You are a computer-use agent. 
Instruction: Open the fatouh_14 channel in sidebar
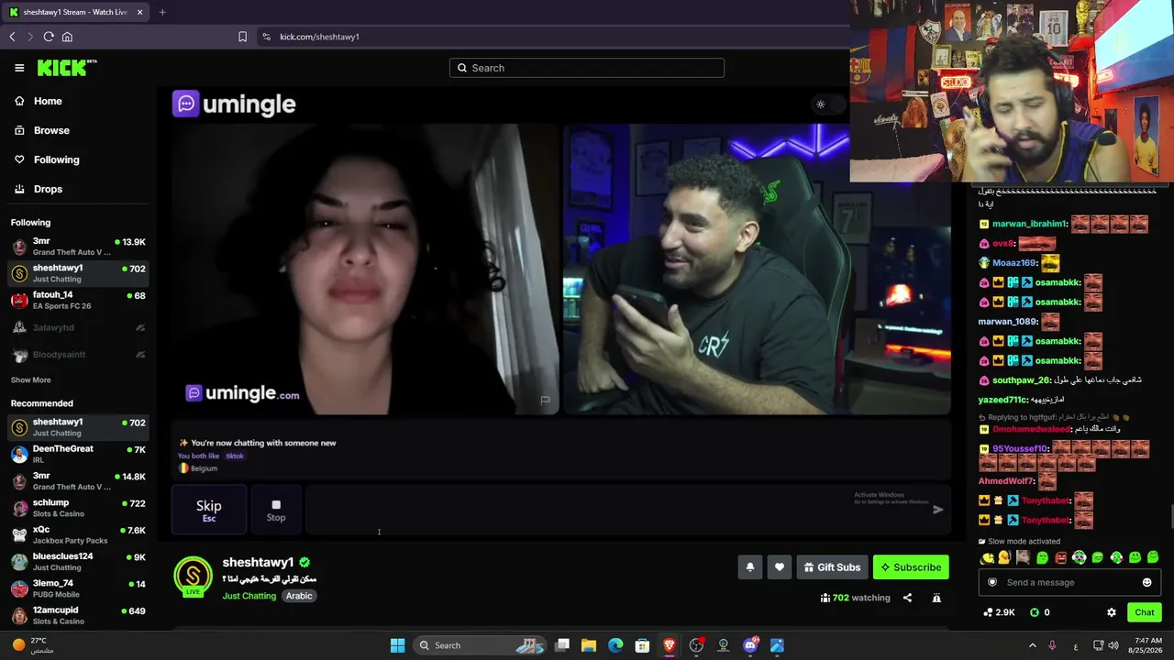coord(78,300)
